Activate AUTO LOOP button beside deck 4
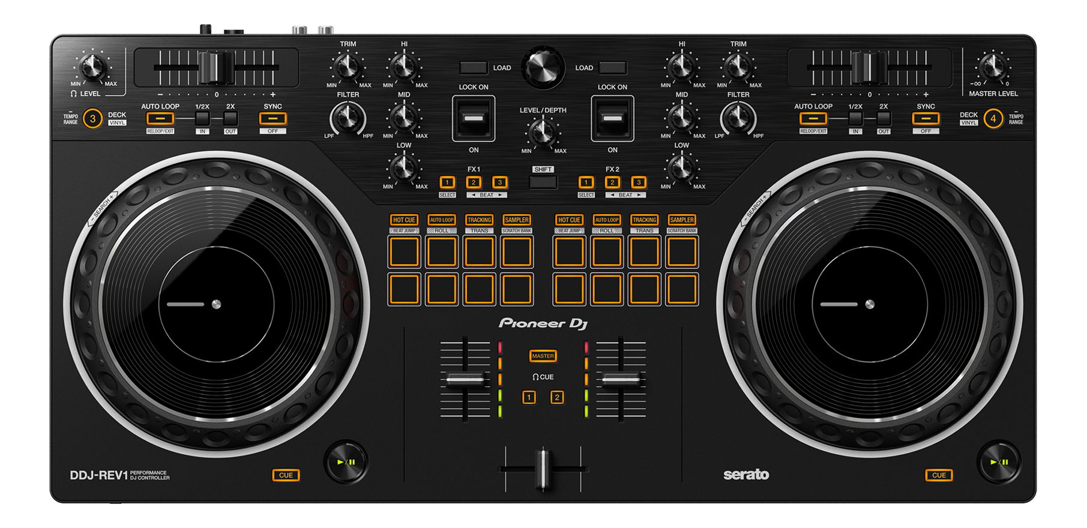Screen dimensions: 1087x528 pos(813,118)
